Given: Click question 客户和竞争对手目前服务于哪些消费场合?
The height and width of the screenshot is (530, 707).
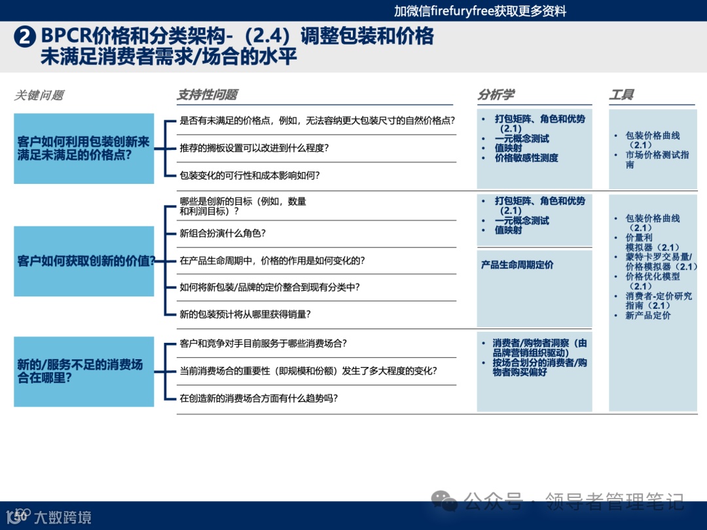Looking at the screenshot, I should pos(263,344).
